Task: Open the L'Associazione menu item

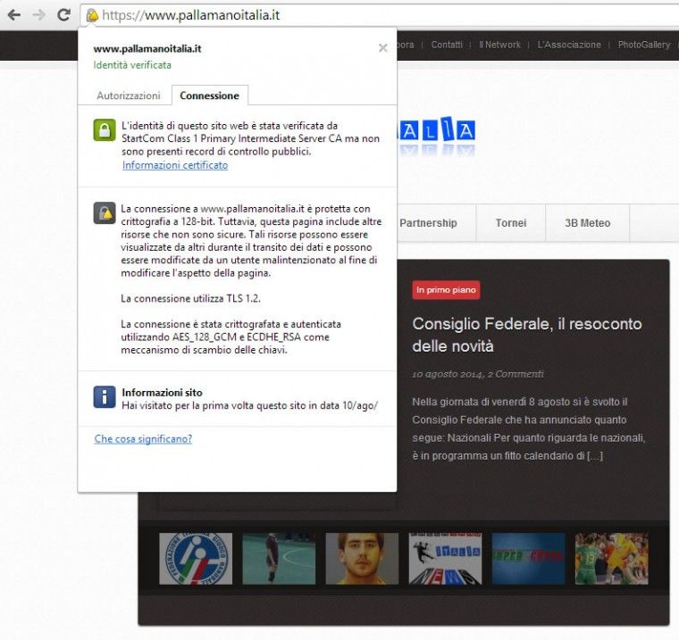Action: point(569,45)
